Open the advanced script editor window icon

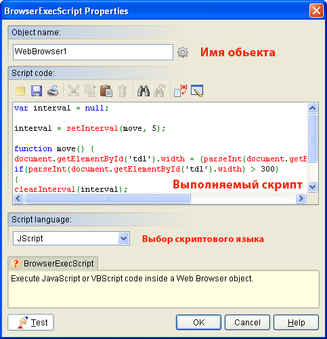197,91
